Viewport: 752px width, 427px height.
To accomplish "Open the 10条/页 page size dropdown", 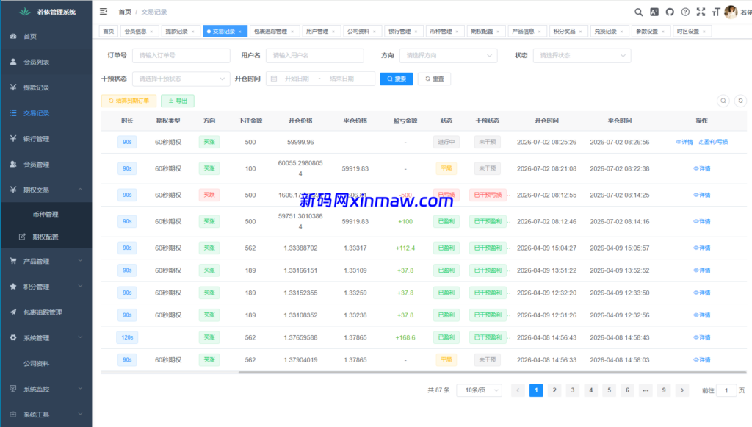I will (479, 390).
